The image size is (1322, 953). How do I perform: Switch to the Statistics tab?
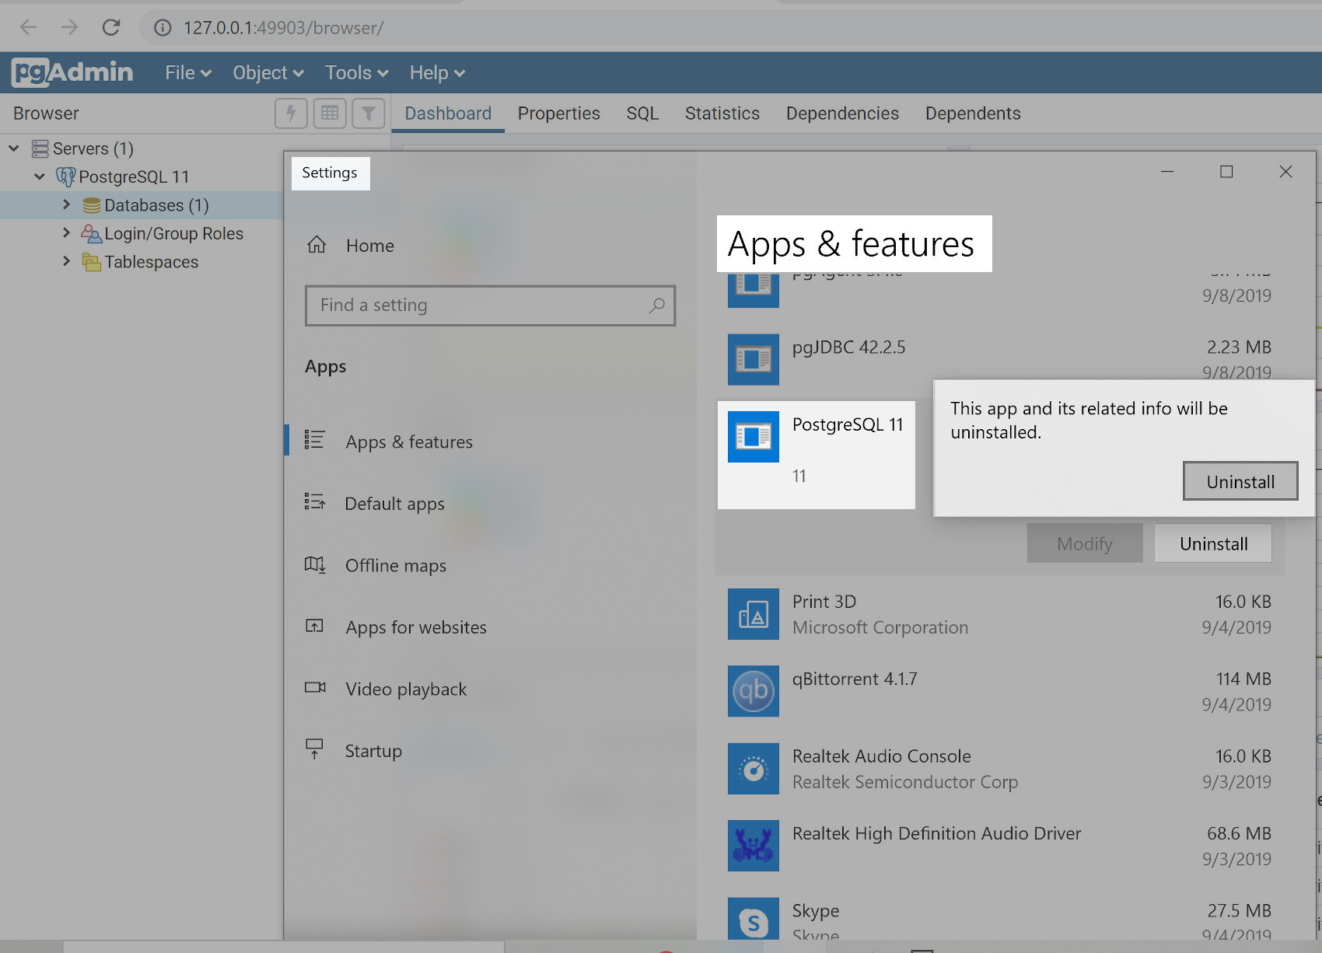722,113
